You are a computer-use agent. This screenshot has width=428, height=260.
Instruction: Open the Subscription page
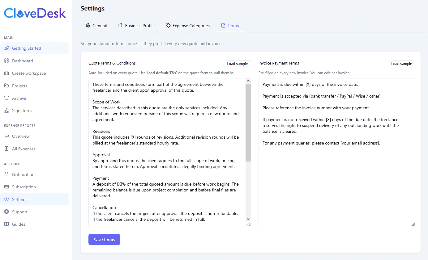pyautogui.click(x=35, y=187)
